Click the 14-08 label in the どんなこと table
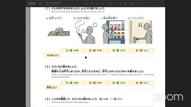Screen dimensions: 191x107 click(x=76, y=50)
